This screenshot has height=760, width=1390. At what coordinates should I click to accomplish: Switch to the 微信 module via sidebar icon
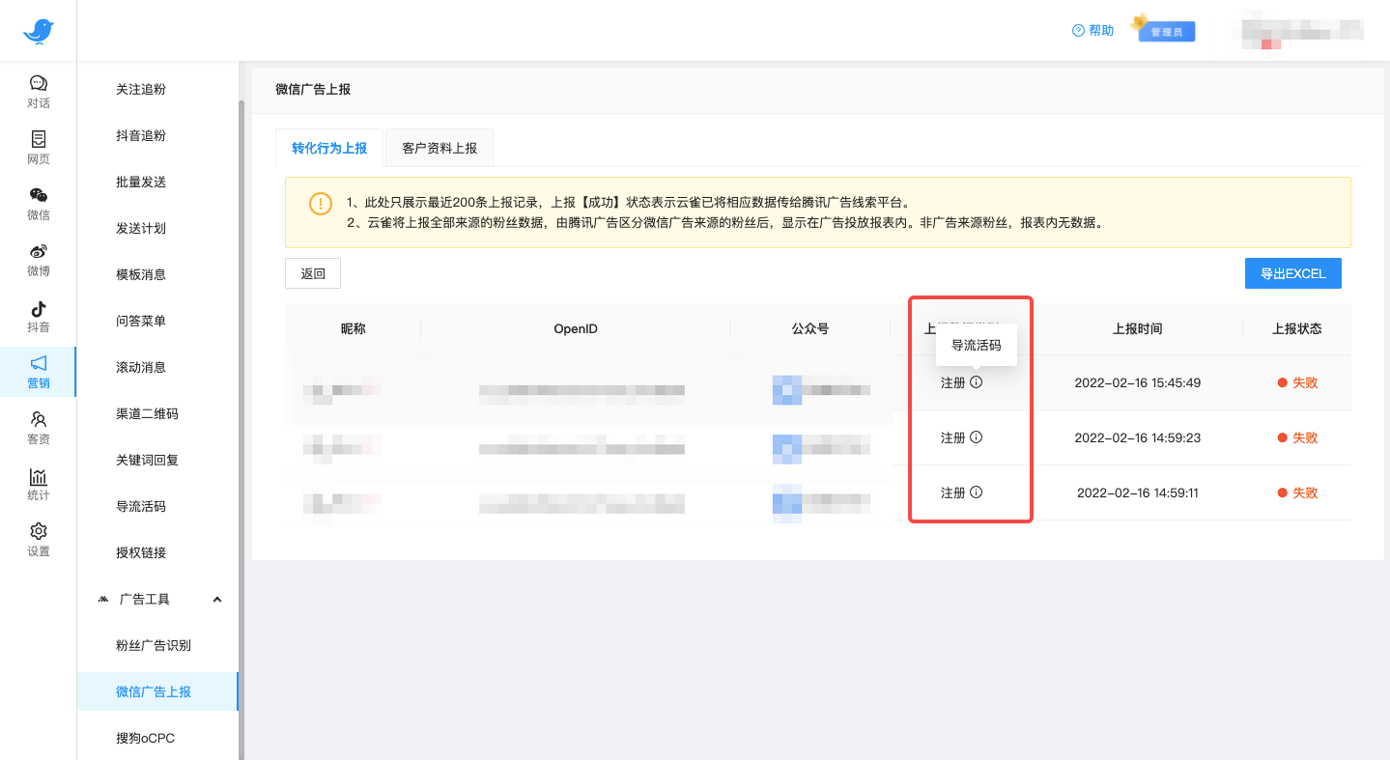38,203
